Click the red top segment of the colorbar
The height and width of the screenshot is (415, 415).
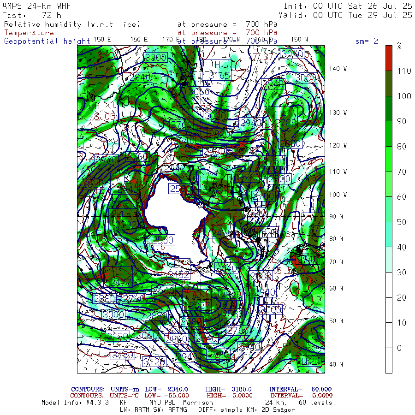coord(389,58)
